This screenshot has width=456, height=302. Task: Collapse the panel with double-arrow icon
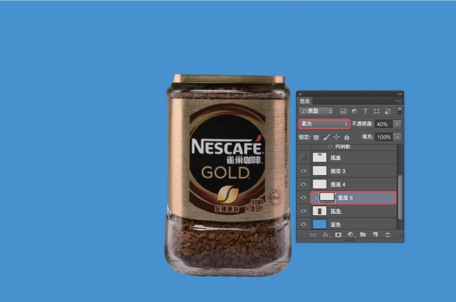pos(399,94)
